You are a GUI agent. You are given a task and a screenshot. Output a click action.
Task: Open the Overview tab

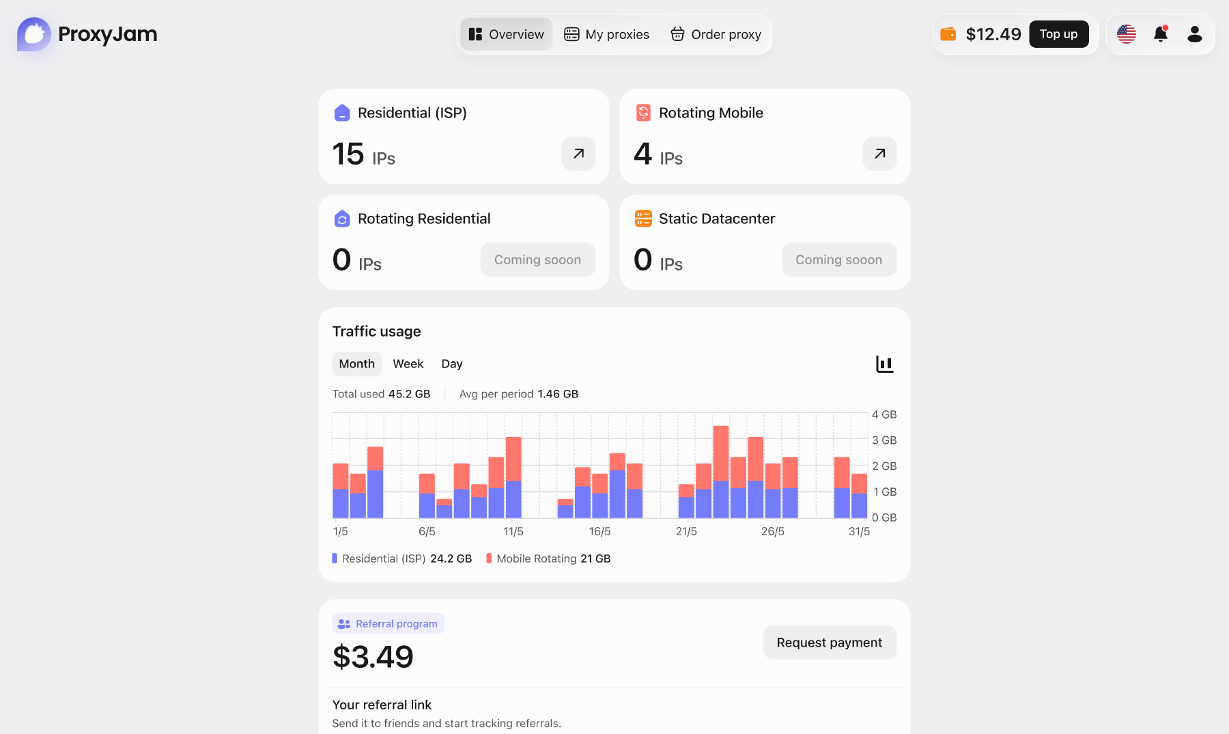click(x=506, y=34)
